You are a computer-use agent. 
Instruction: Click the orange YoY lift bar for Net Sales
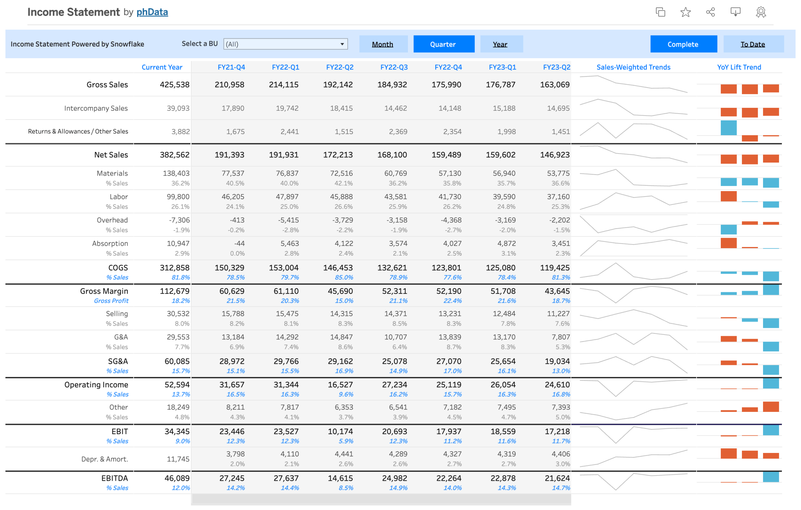728,159
